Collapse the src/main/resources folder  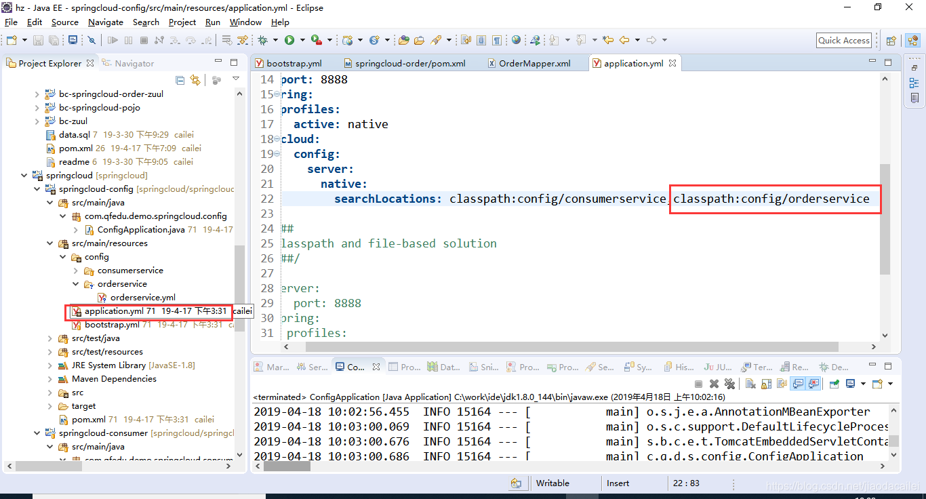coord(49,243)
